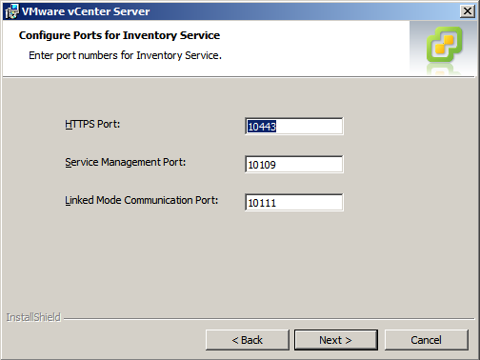Click the Linked Mode Communication Port label
Screen dimensions: 480x360
click(142, 200)
